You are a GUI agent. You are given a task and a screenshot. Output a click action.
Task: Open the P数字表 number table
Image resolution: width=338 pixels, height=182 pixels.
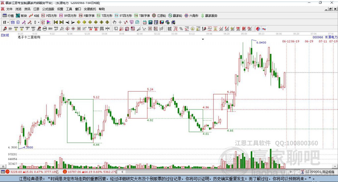tap(87, 16)
